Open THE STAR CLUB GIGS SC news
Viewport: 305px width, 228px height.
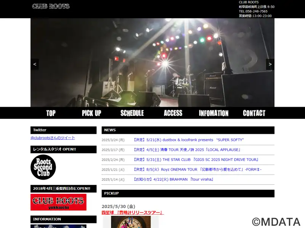(196, 160)
